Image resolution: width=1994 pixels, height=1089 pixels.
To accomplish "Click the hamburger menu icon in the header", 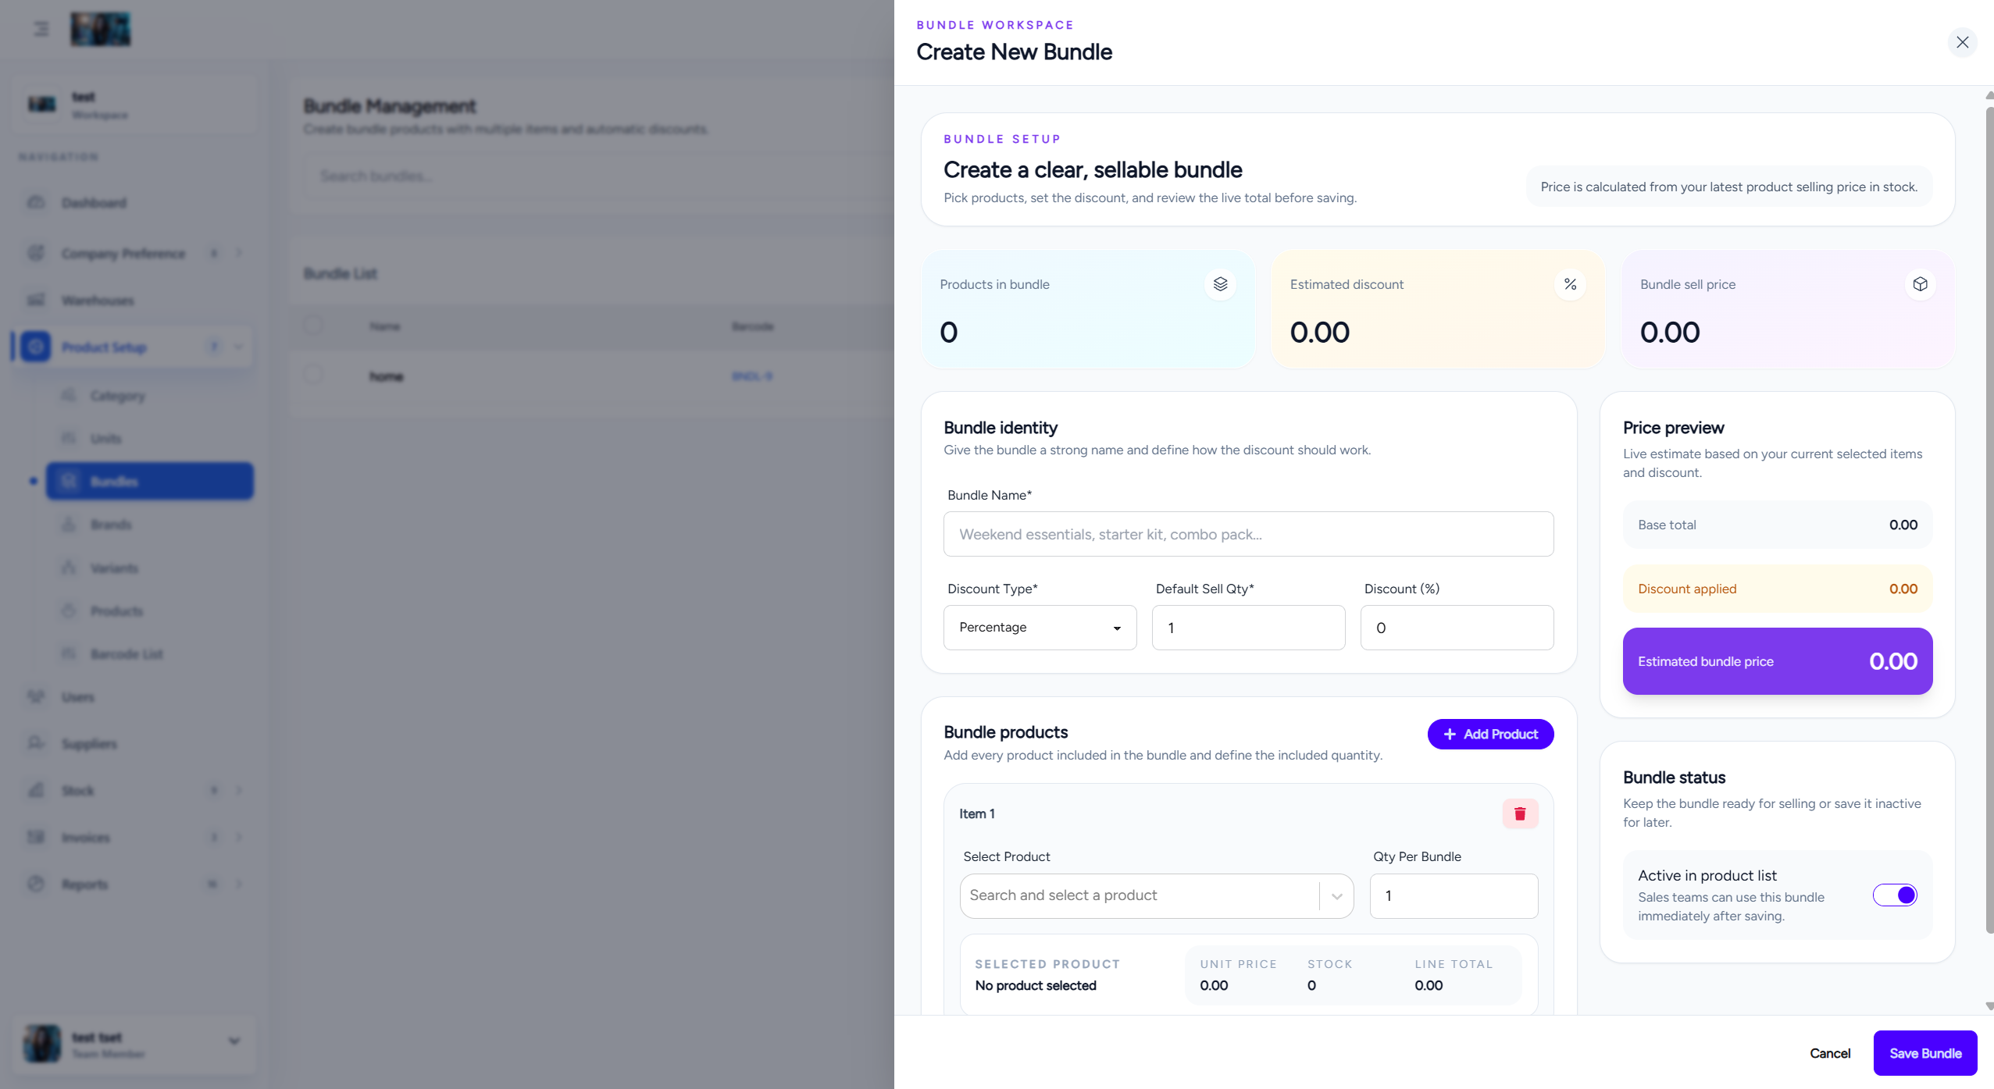I will click(41, 29).
